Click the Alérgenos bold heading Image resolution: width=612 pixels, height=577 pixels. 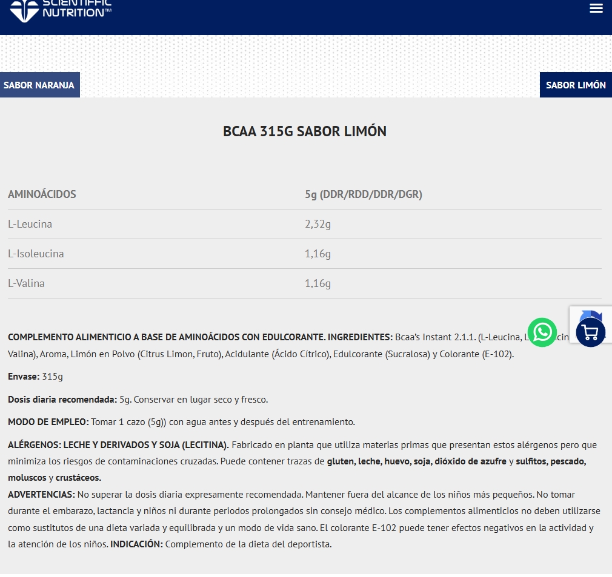(118, 445)
